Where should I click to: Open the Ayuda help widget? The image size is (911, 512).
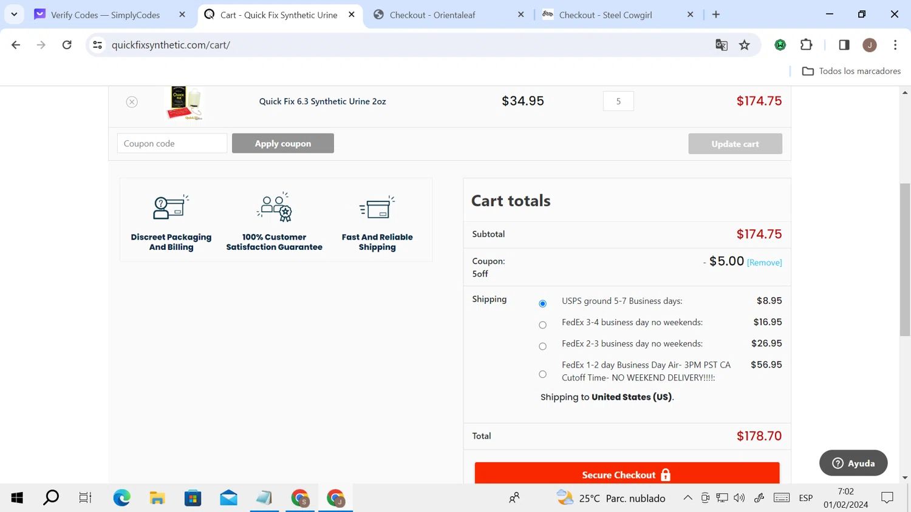[853, 463]
